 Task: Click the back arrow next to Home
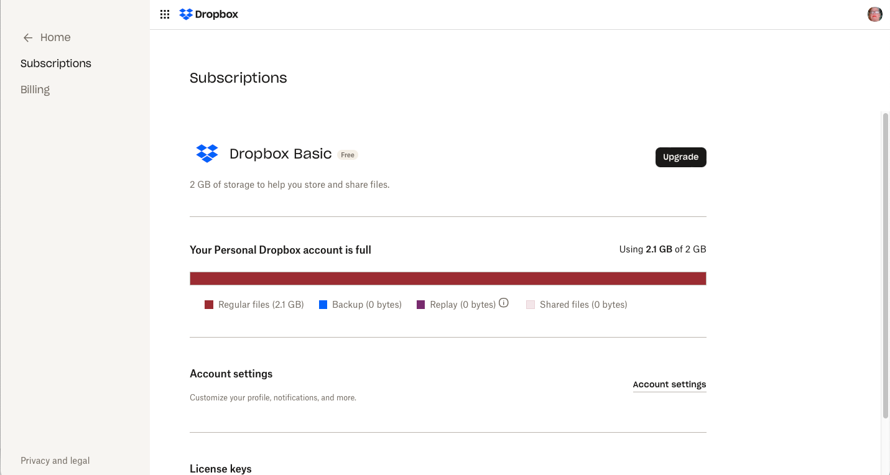click(x=27, y=37)
